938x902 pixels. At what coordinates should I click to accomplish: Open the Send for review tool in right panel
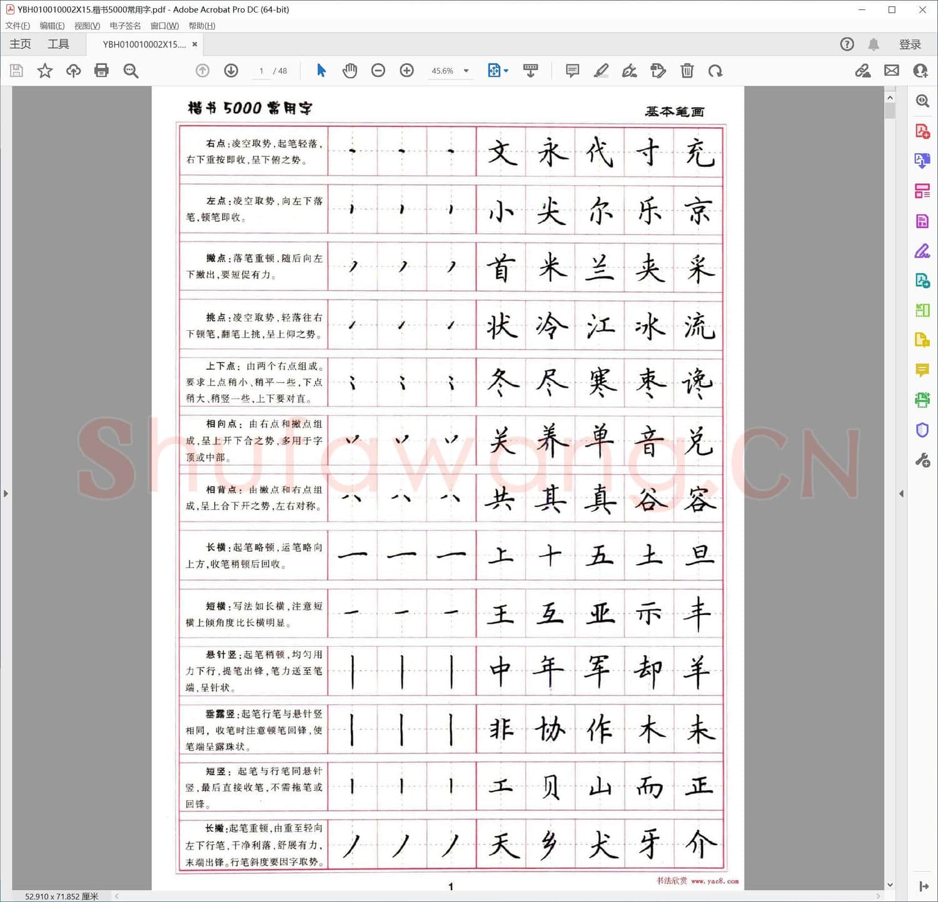[922, 281]
